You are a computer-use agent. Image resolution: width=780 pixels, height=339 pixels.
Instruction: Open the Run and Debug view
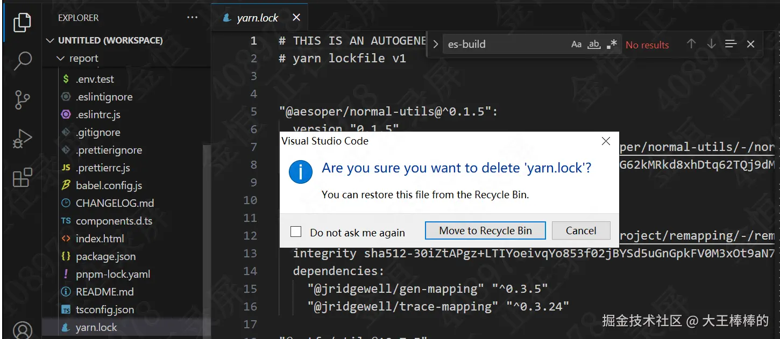(x=22, y=139)
